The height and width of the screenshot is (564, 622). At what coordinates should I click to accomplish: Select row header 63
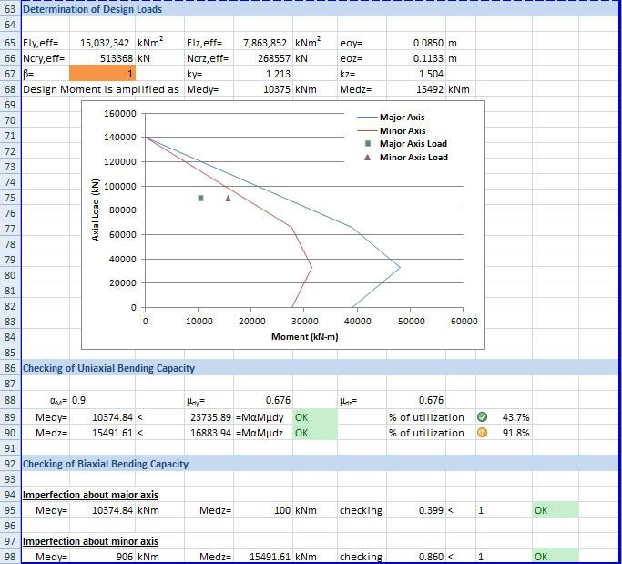tap(10, 9)
